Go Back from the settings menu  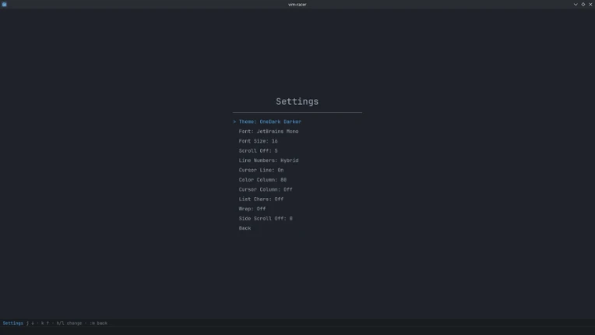point(245,228)
